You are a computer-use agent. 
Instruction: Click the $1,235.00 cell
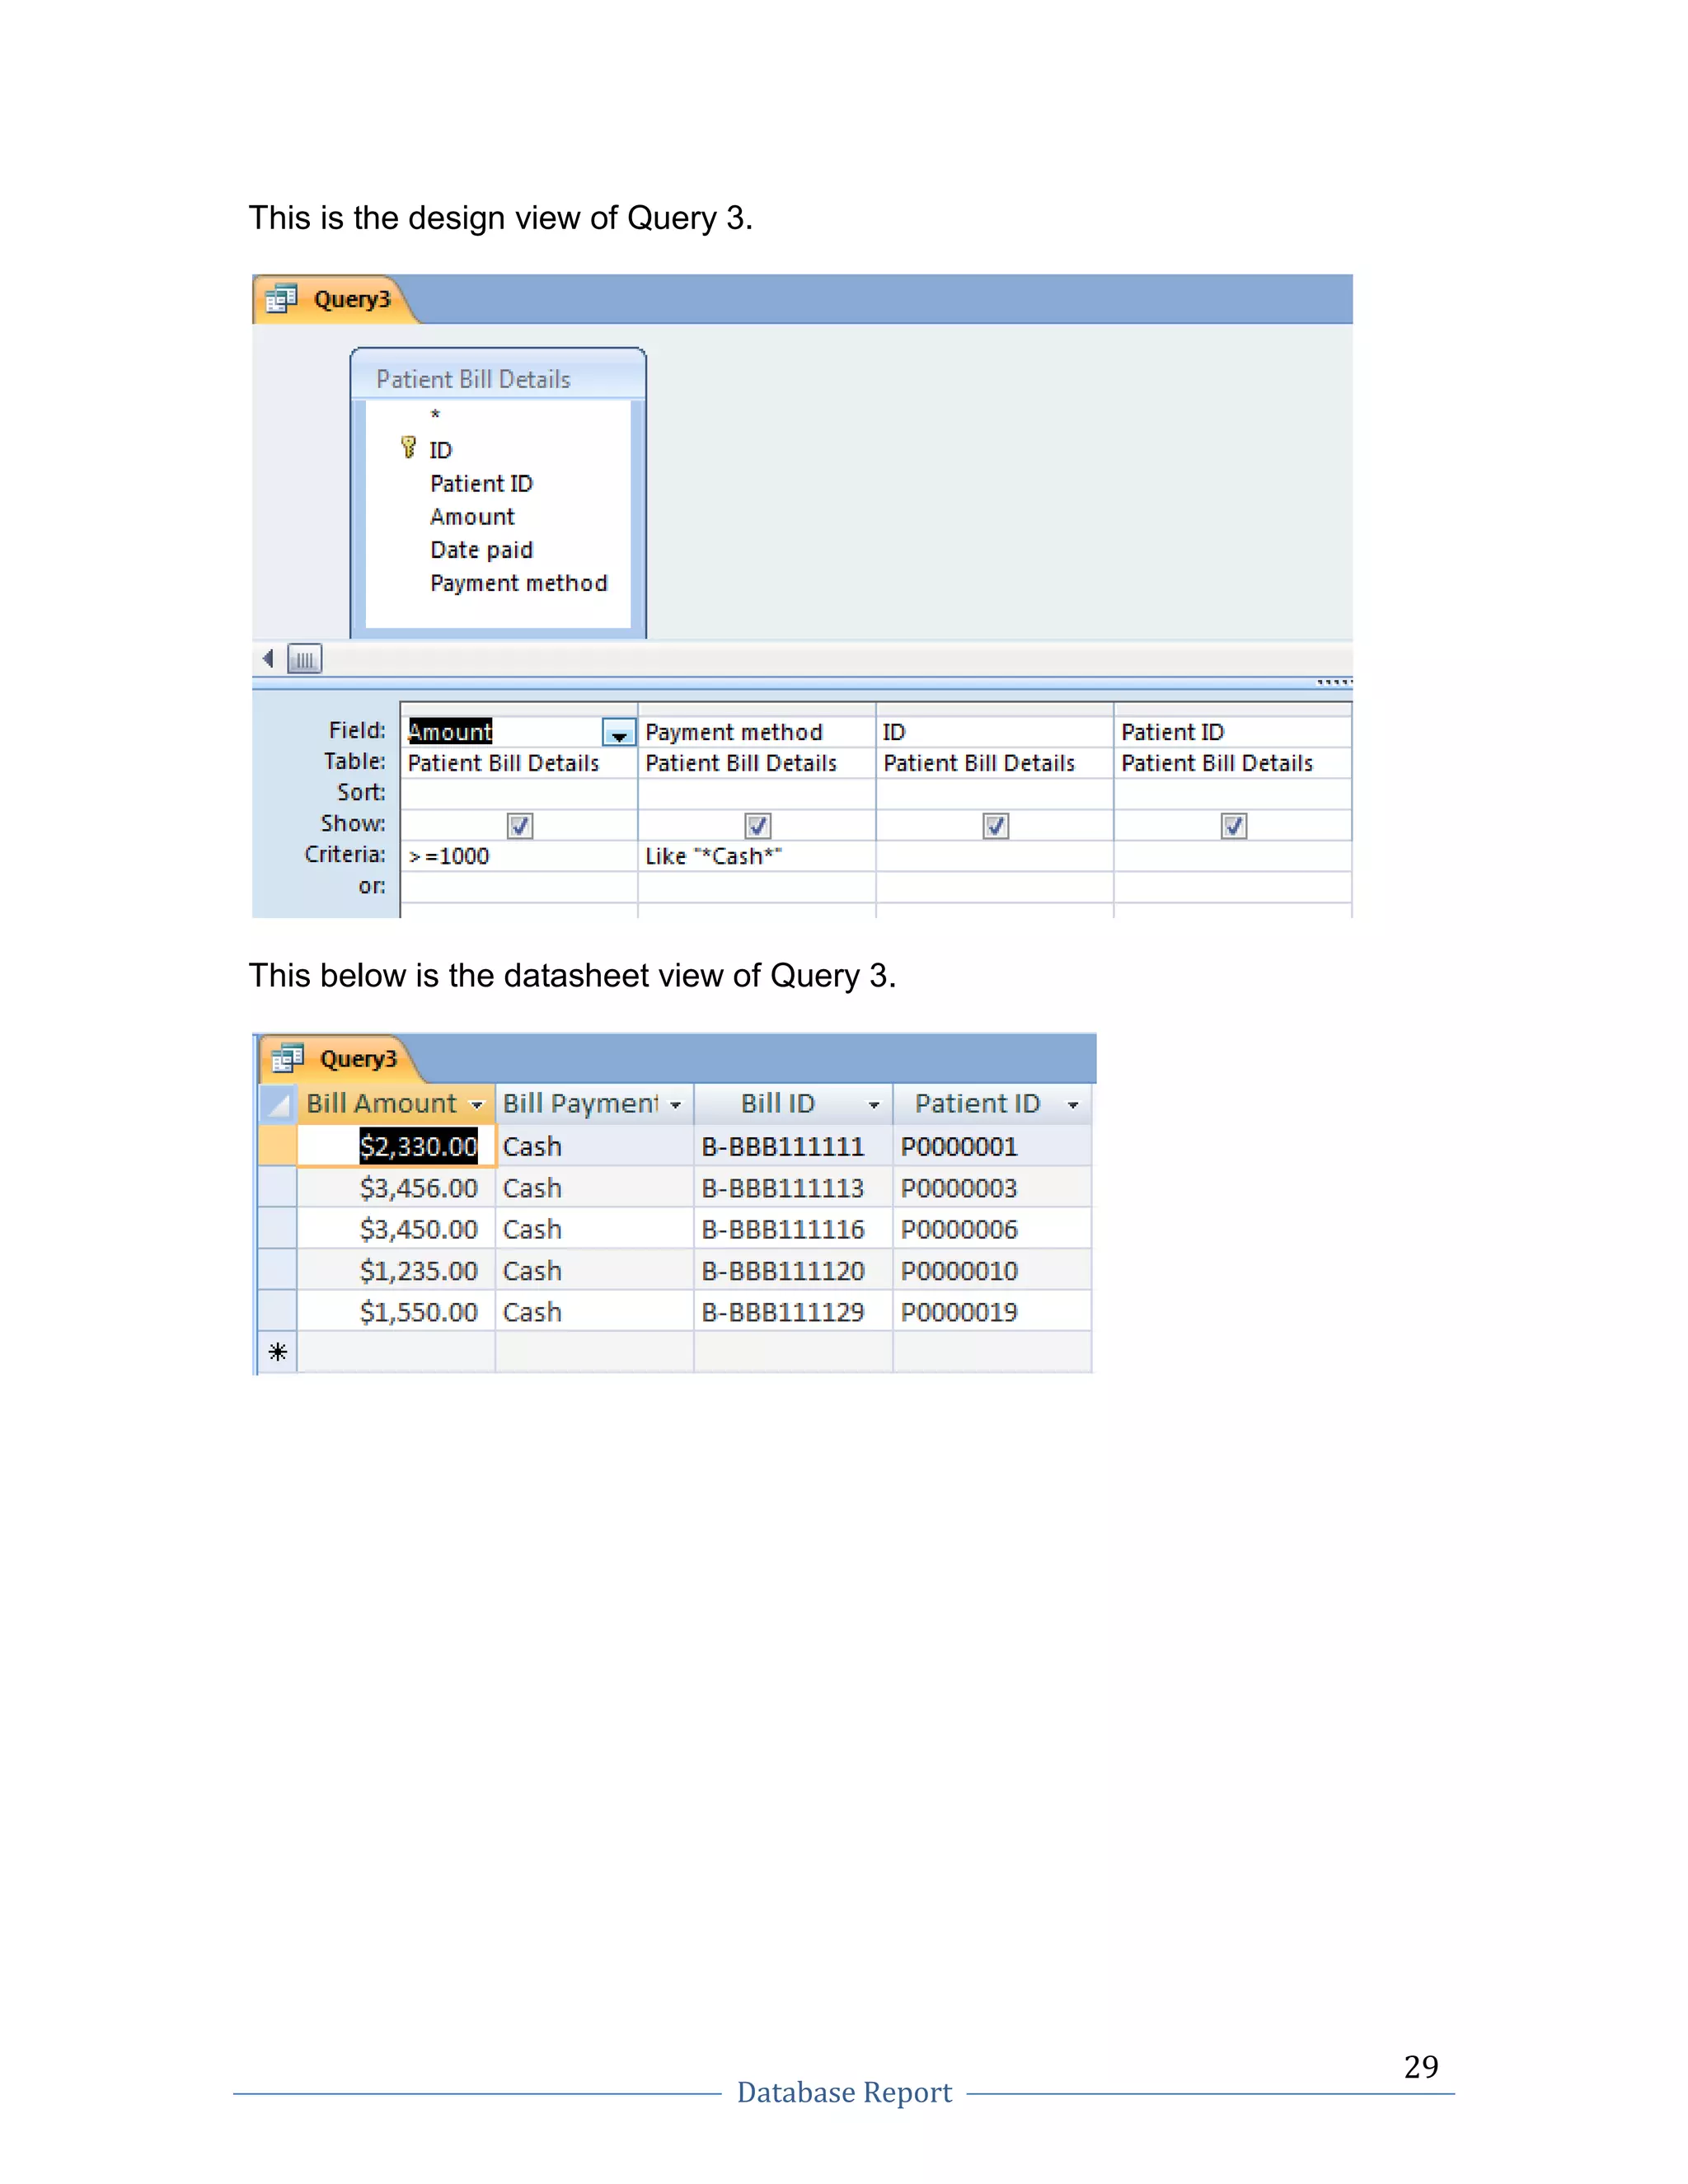coord(396,1271)
